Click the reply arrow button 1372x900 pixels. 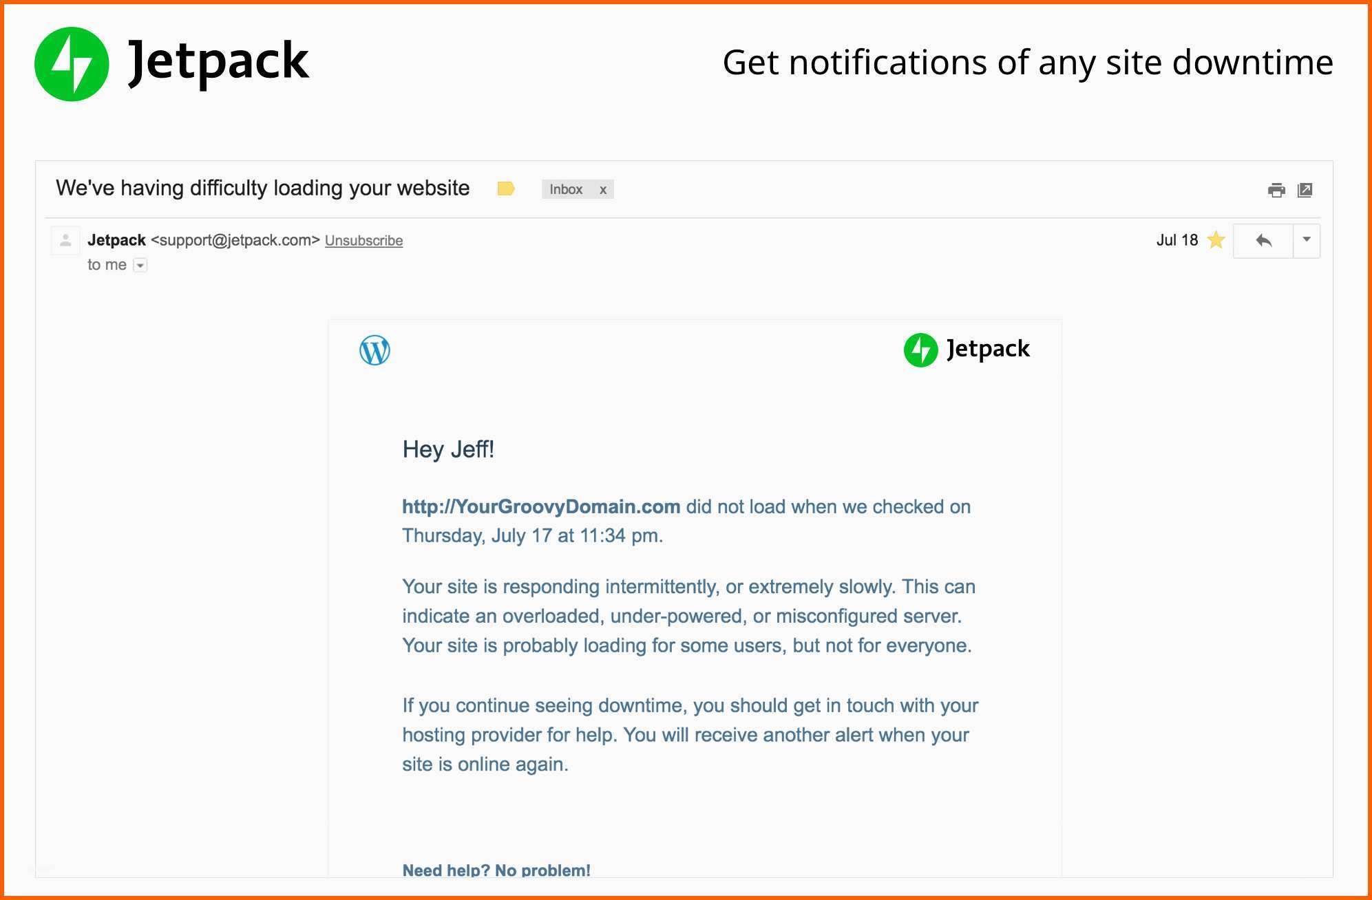(1263, 241)
